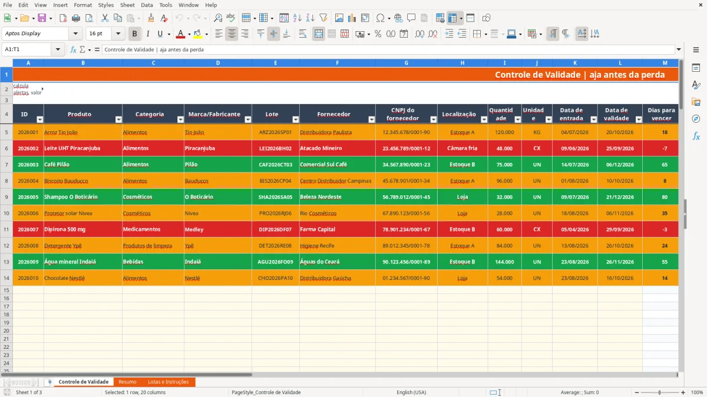Screen dimensions: 707x397
Task: Apply the red font color
Action: pos(181,34)
